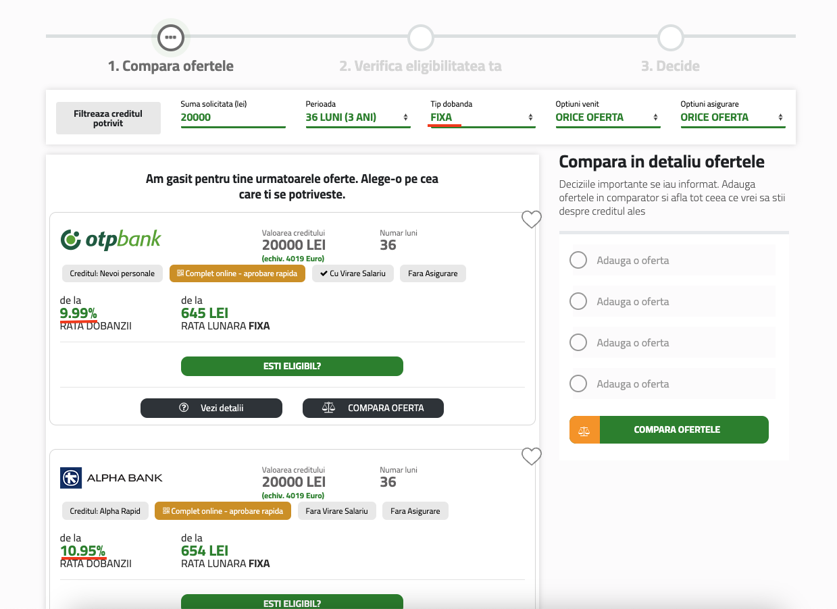Click the active step 1 circle icon
Screen dimensions: 837x609
(171, 37)
